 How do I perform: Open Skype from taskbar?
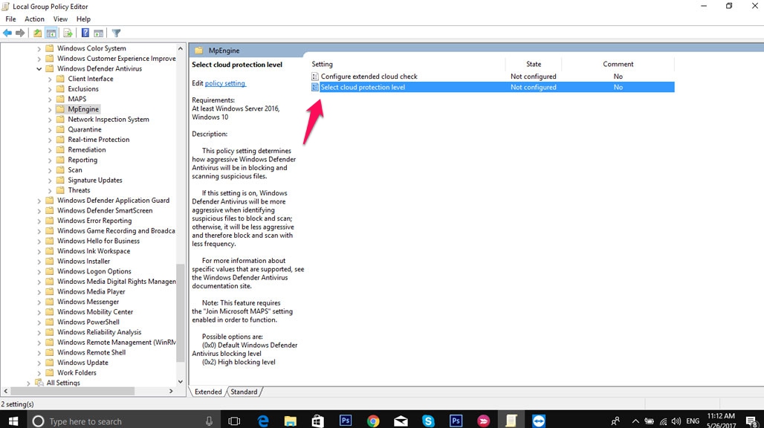pos(428,421)
